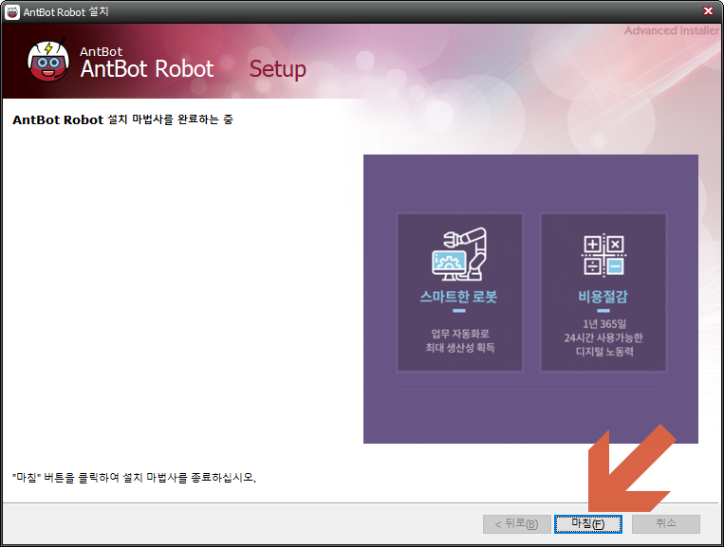Close the AntBot Robot 설치 window

(708, 10)
